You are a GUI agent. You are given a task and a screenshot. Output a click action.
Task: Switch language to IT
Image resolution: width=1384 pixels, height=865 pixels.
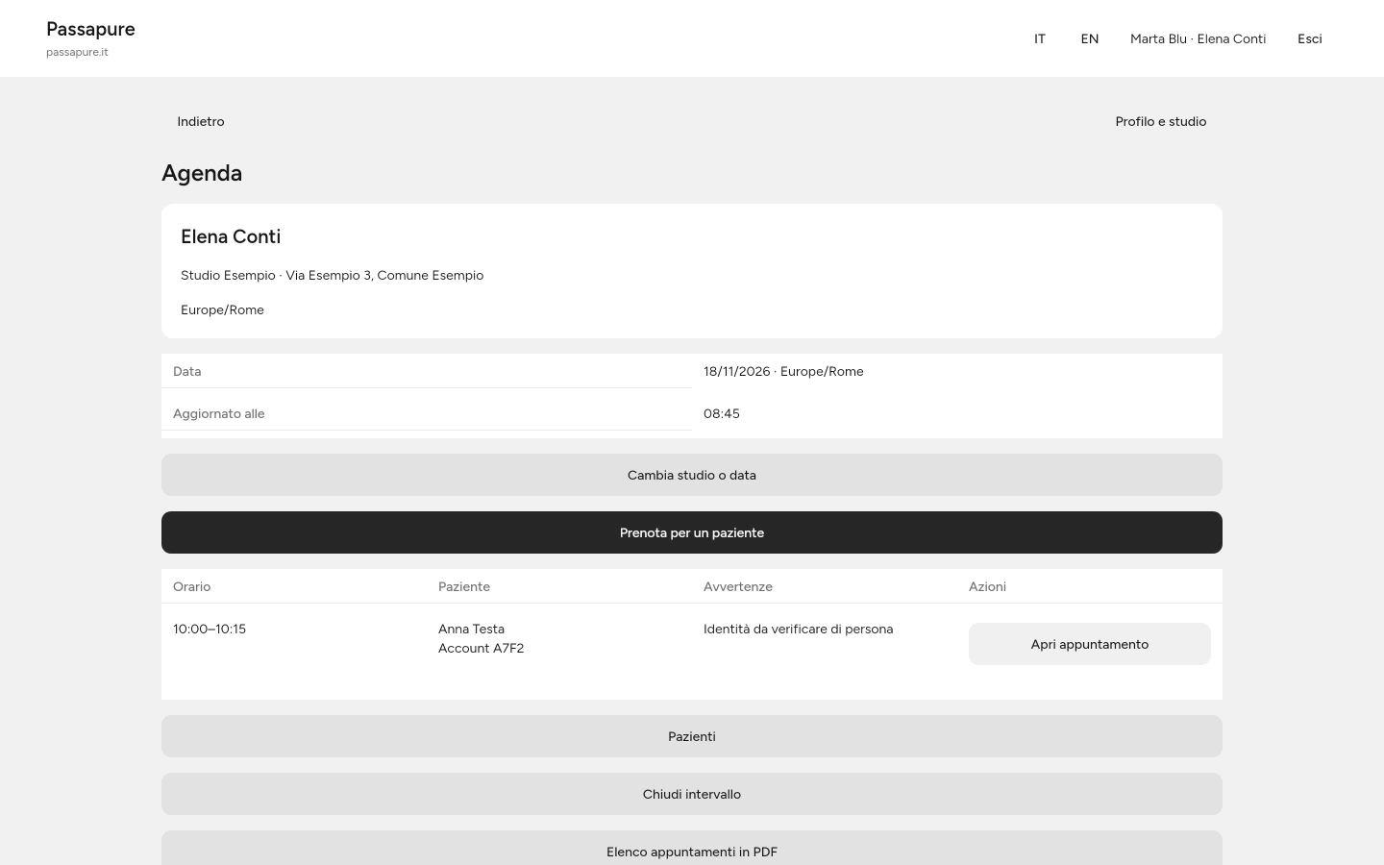click(1040, 38)
